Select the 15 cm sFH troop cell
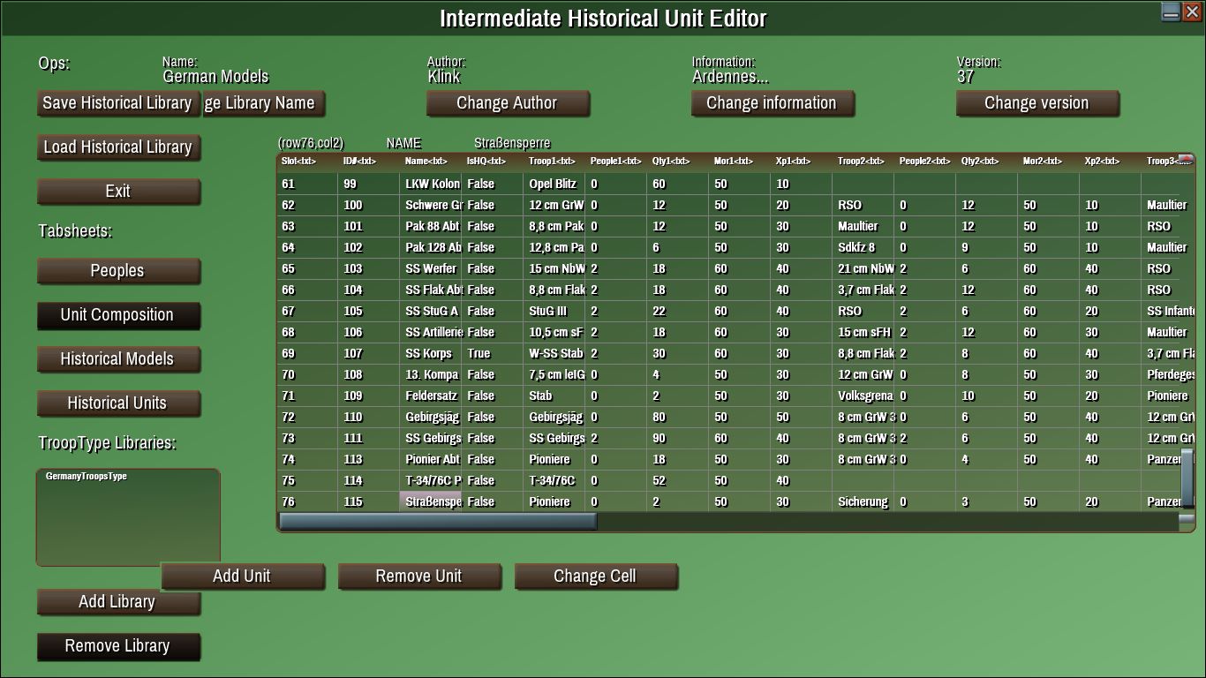Image resolution: width=1206 pixels, height=678 pixels. point(863,332)
